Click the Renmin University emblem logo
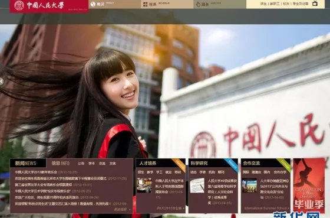 tap(19, 5)
